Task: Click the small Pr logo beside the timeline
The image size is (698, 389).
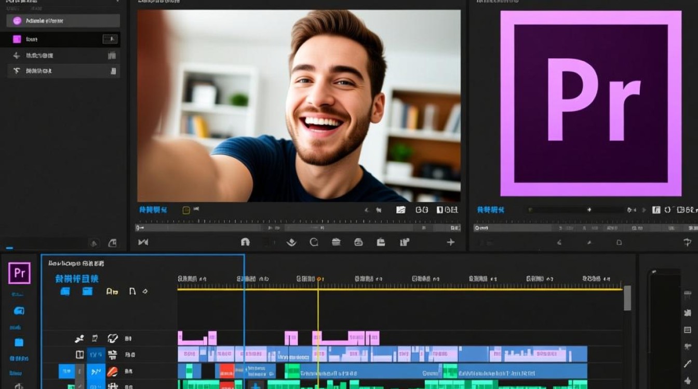Action: pyautogui.click(x=19, y=273)
